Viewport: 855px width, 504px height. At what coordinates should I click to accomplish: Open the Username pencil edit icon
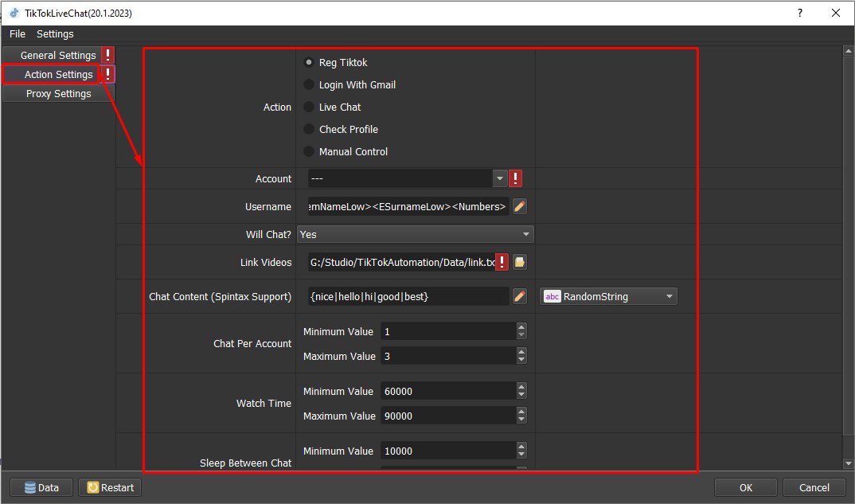(x=520, y=206)
